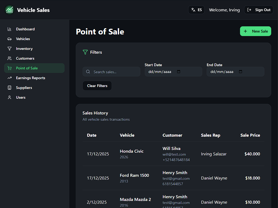This screenshot has height=208, width=278.
Task: Open the Dashboard page
Action: (34, 29)
